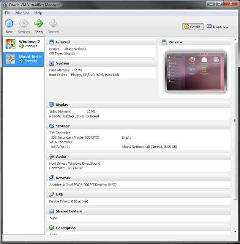This screenshot has width=240, height=244.
Task: Click the Name Ubunt Netbook value in General
Action: coord(75,49)
